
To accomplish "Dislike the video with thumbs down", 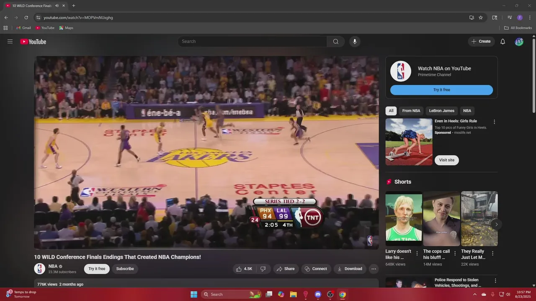I will pyautogui.click(x=263, y=269).
